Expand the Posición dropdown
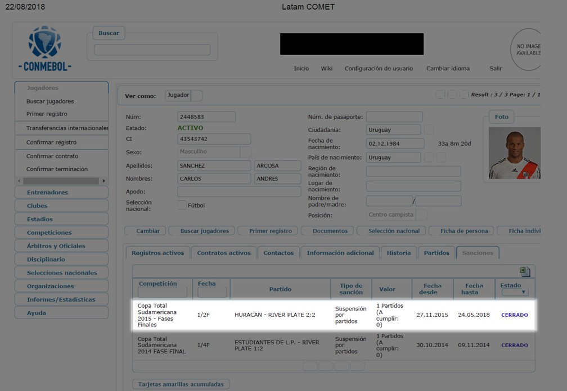The width and height of the screenshot is (567, 391). point(421,215)
